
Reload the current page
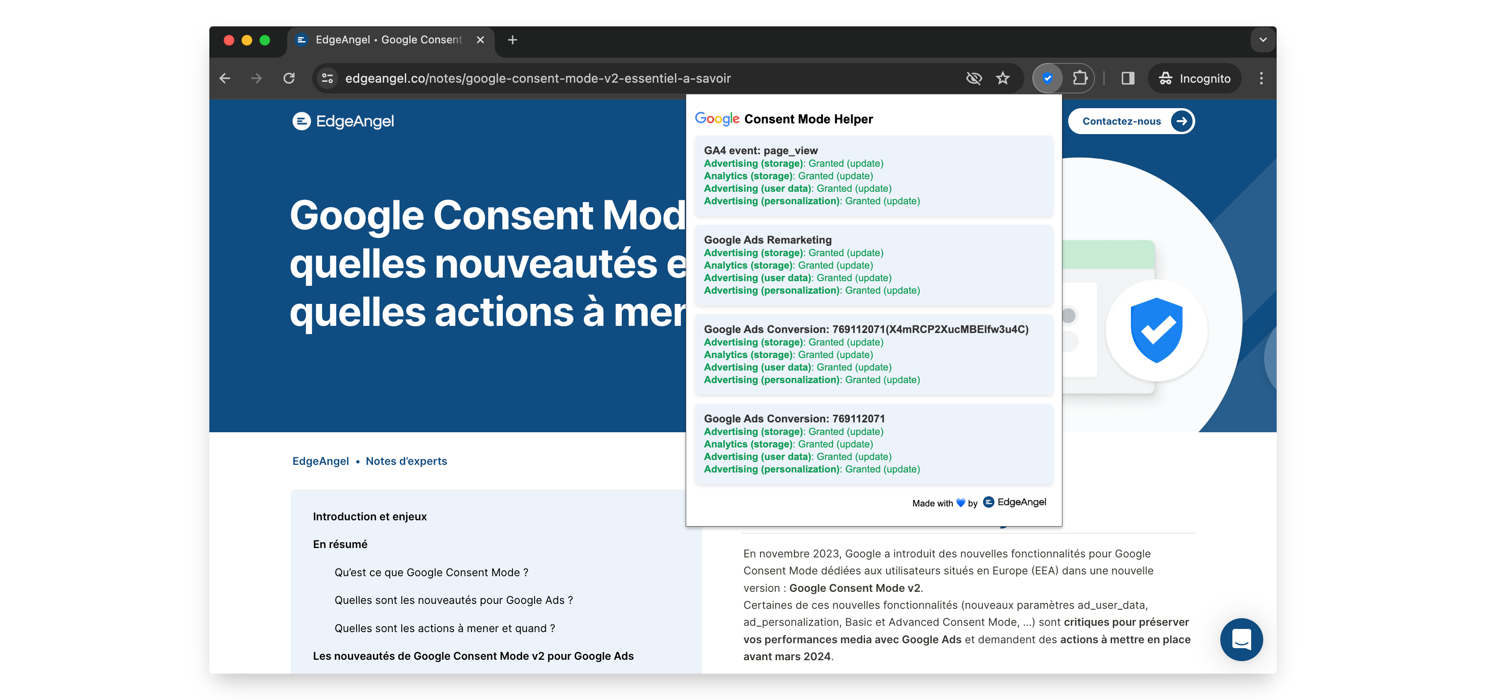pyautogui.click(x=289, y=78)
